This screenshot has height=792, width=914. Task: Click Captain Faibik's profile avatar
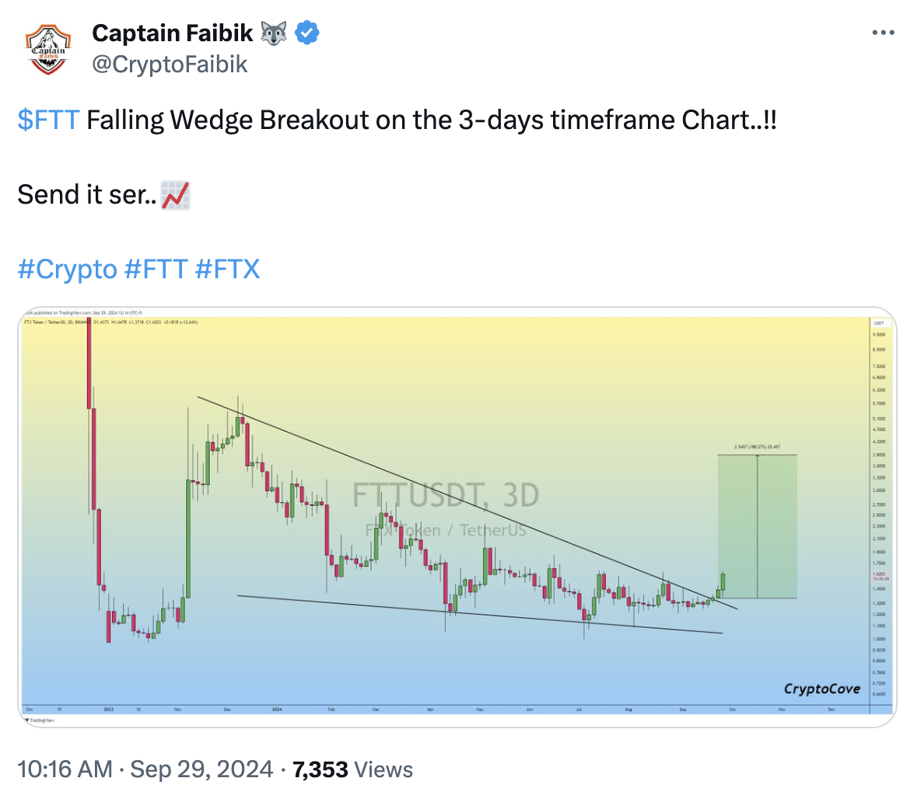48,48
